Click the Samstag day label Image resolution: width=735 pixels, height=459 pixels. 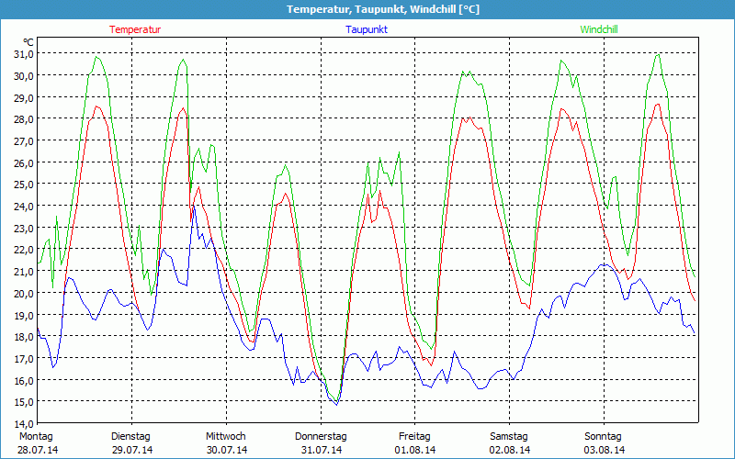pos(509,436)
